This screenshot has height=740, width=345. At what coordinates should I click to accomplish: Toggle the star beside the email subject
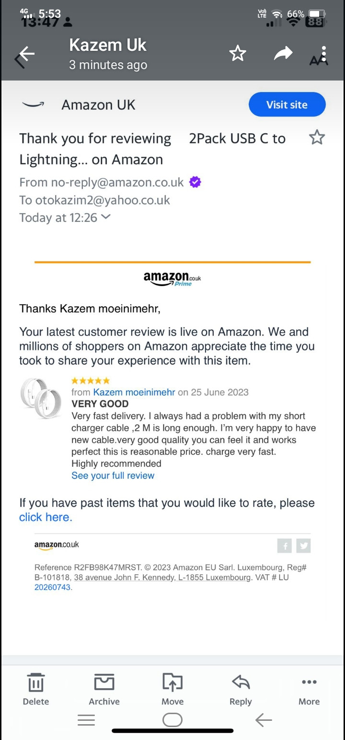[317, 138]
